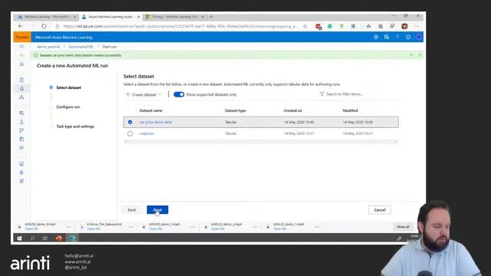Open the browser three-dot settings menu
This screenshot has height=276, width=491.
pos(417,26)
